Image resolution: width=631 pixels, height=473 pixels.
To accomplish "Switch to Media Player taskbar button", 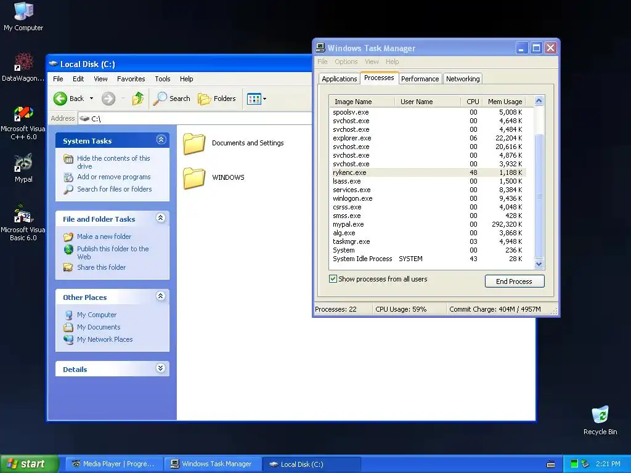I will pos(114,464).
